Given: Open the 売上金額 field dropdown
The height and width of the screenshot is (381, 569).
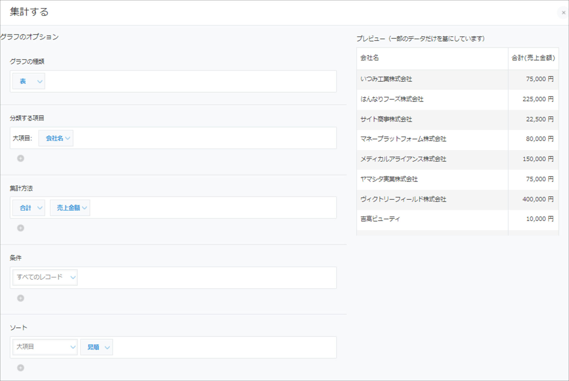Looking at the screenshot, I should [70, 208].
